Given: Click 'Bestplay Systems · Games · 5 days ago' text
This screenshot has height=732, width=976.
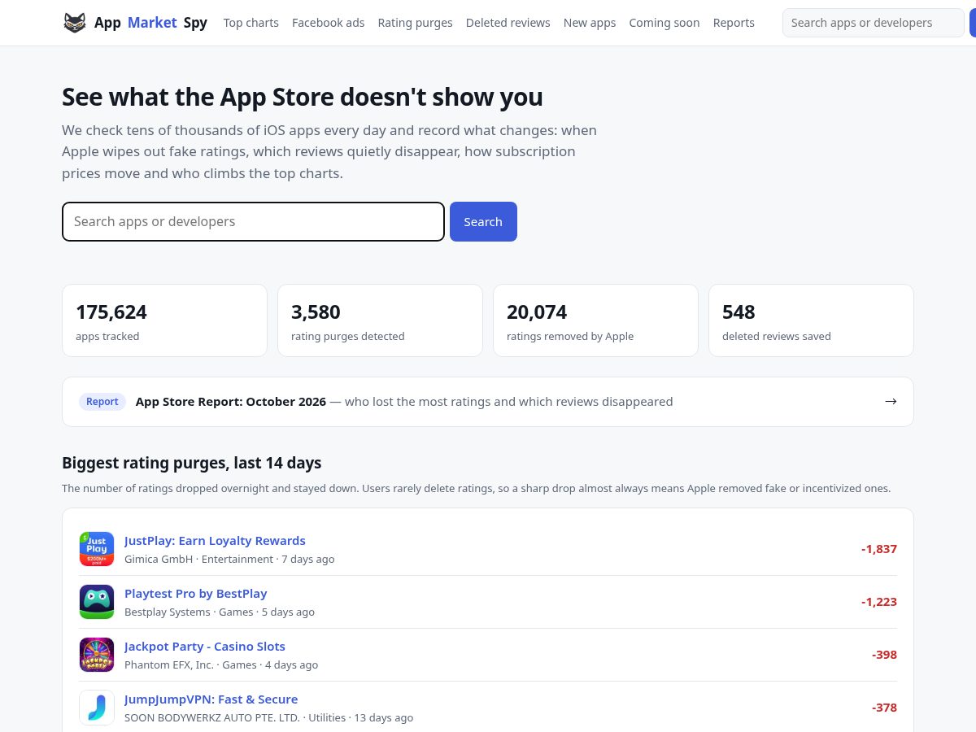Looking at the screenshot, I should (220, 612).
